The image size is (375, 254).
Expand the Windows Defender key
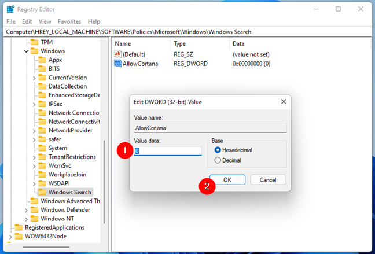26,210
